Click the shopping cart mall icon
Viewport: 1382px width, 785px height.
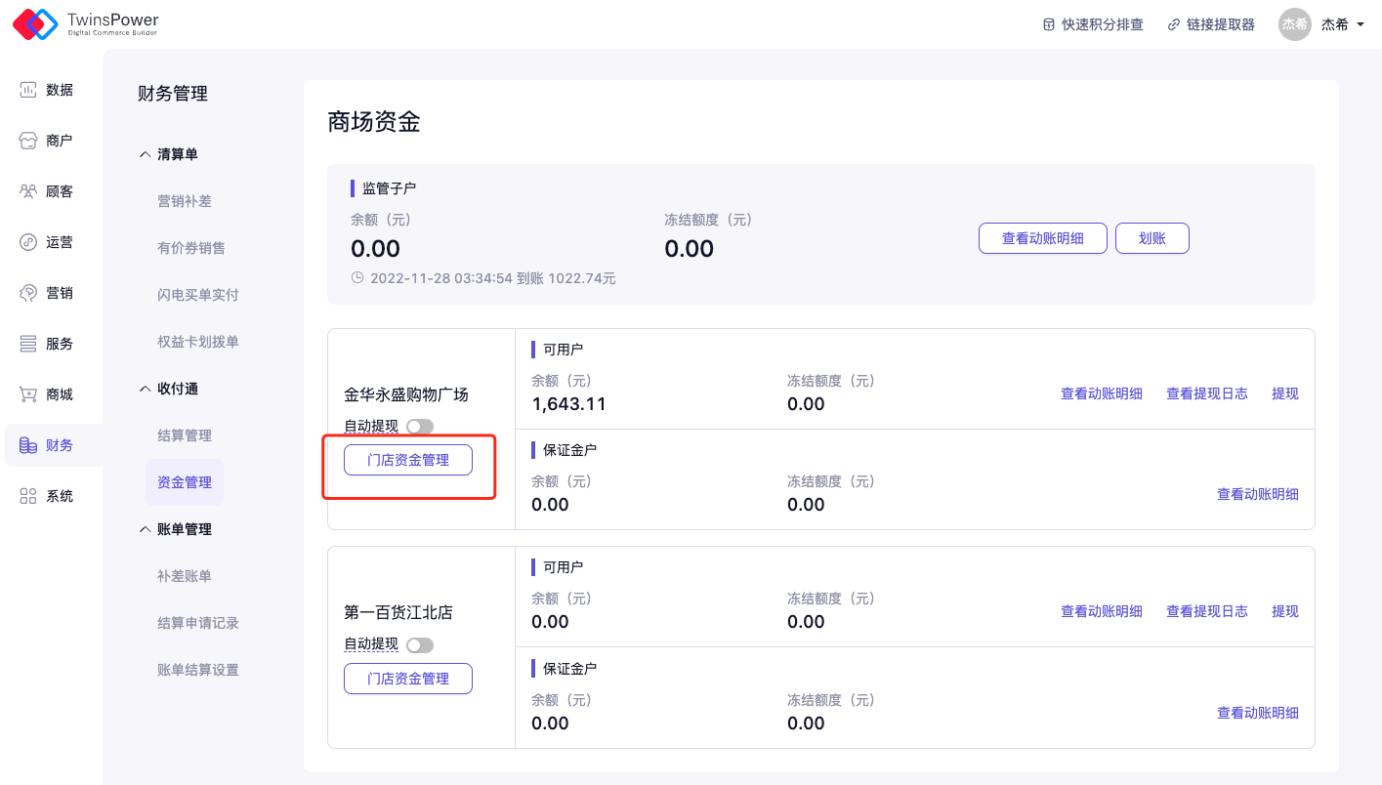[x=28, y=394]
